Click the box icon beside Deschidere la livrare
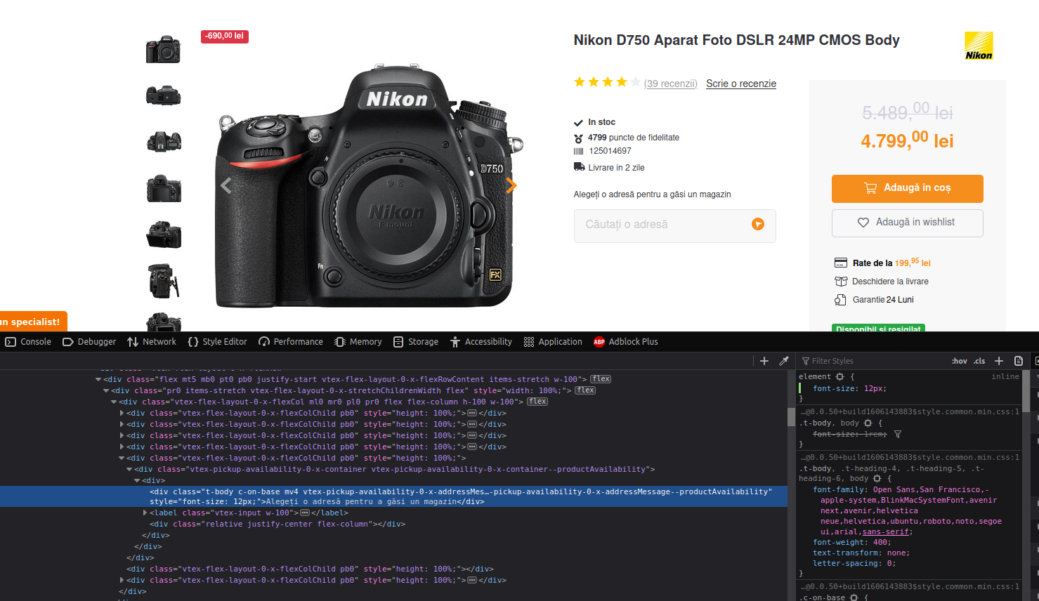Screen dimensions: 1039x601 pyautogui.click(x=841, y=282)
